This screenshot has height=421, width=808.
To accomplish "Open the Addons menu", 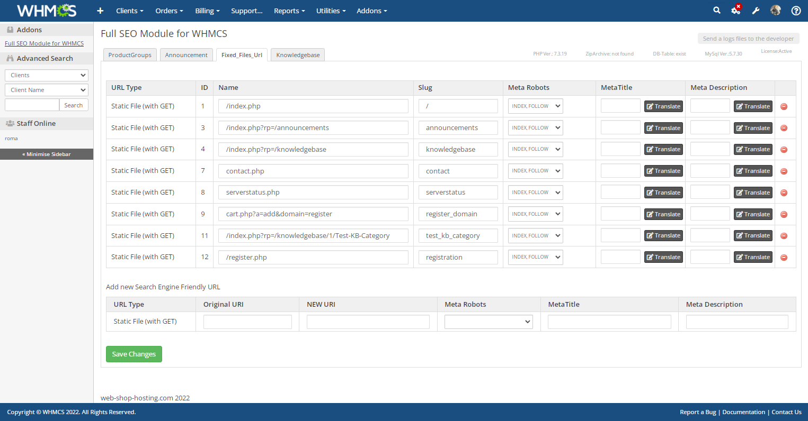I will click(372, 11).
